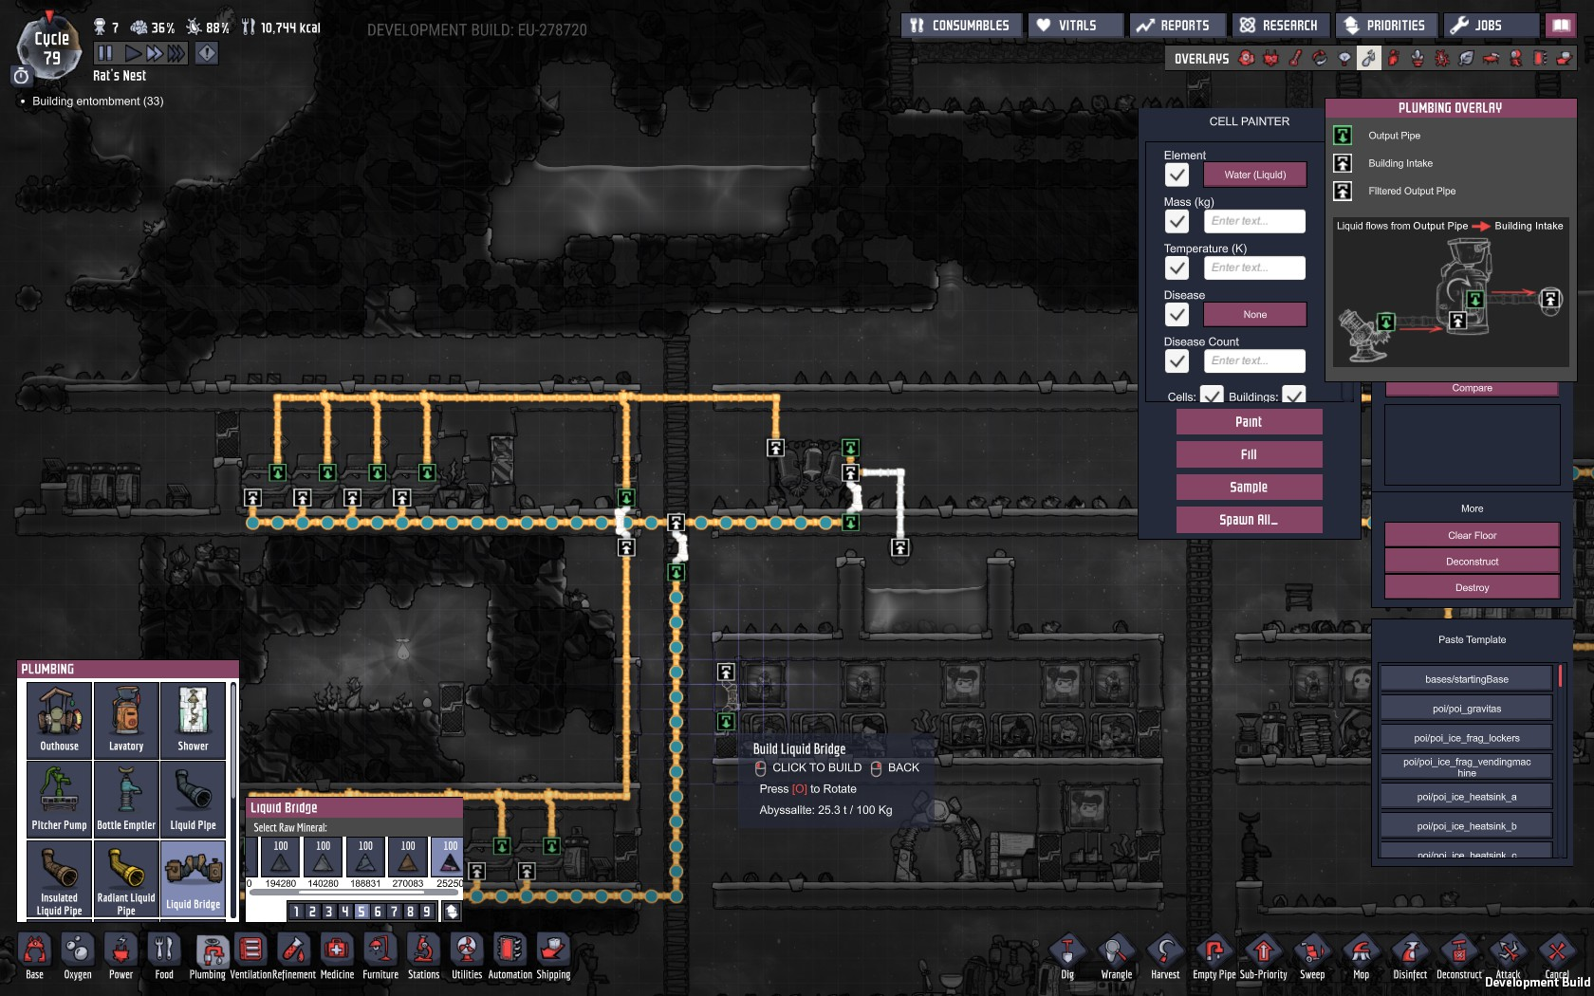Set build priority to 9
The width and height of the screenshot is (1594, 996).
pos(426,912)
